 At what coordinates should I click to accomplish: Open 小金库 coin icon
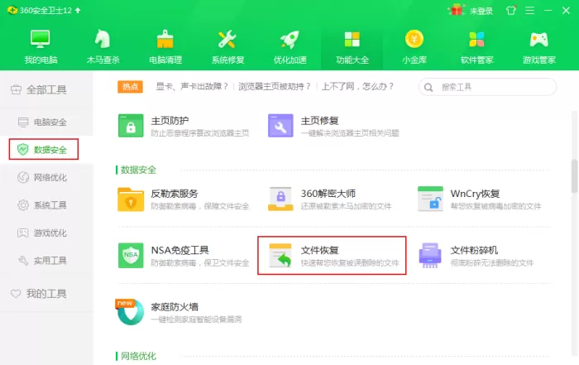point(414,39)
